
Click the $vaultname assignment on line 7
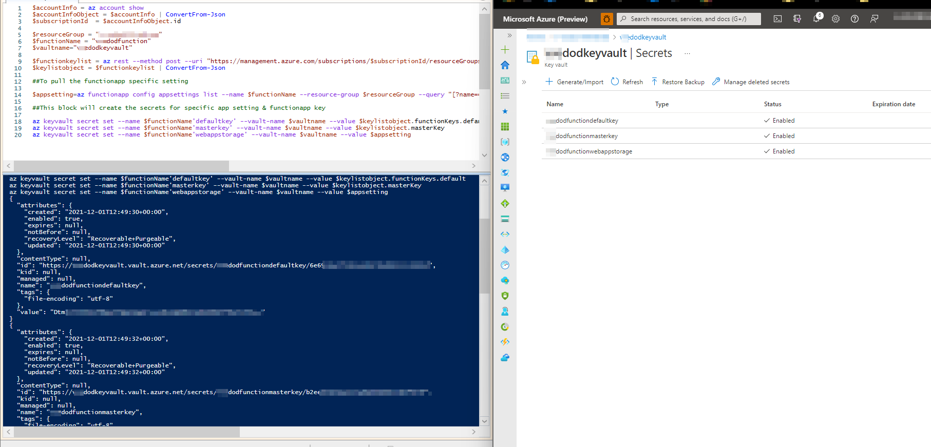tap(82, 48)
